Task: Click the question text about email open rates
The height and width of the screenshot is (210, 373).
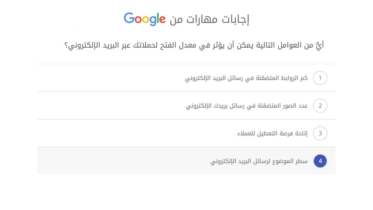Action: [x=193, y=44]
